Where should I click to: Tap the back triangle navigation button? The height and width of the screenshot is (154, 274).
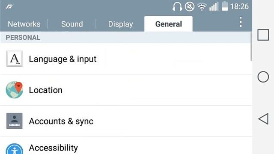click(263, 119)
